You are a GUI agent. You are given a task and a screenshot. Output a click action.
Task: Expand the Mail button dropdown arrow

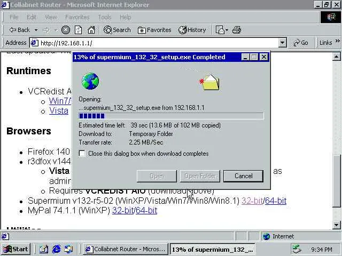227,30
